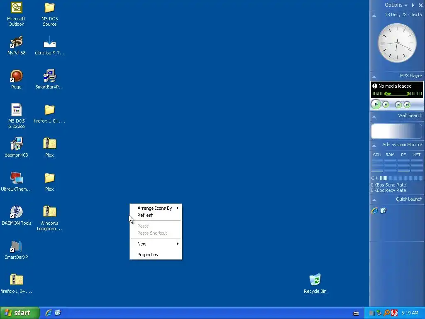Expand the New submenu
This screenshot has width=425, height=319.
[x=156, y=243]
